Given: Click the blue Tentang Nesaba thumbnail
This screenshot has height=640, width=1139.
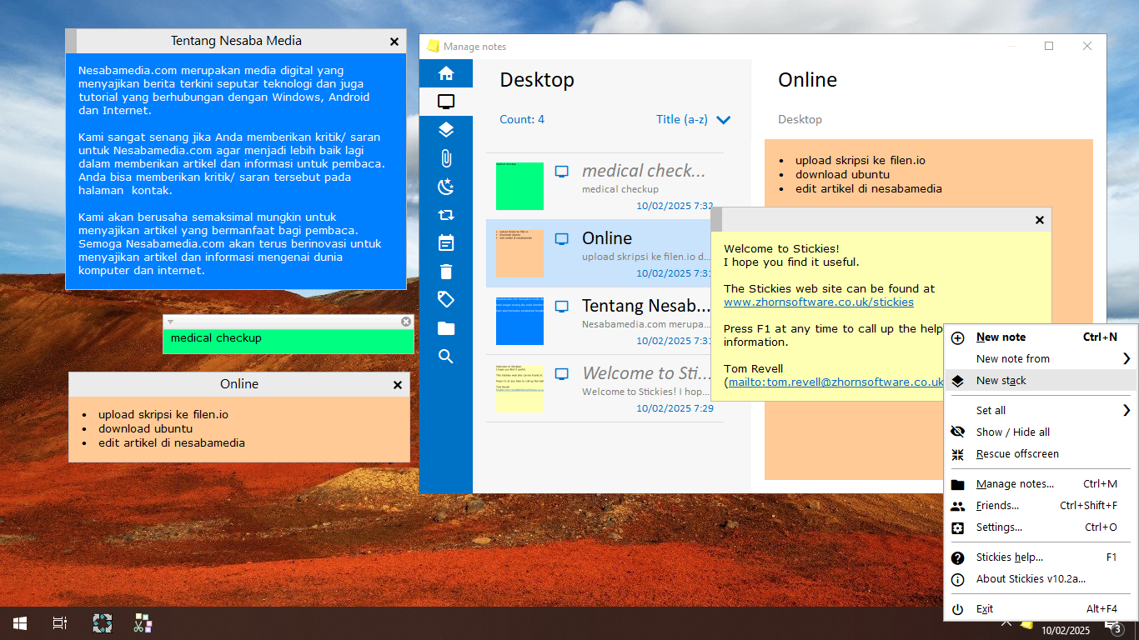Looking at the screenshot, I should tap(519, 321).
